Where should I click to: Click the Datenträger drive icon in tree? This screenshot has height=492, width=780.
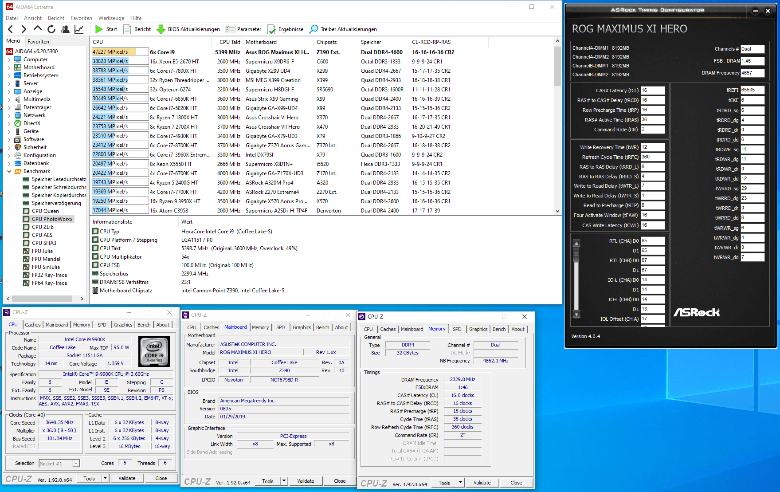[x=18, y=107]
